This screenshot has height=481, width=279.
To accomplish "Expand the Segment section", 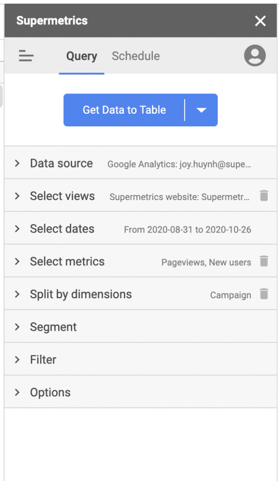I will click(141, 327).
